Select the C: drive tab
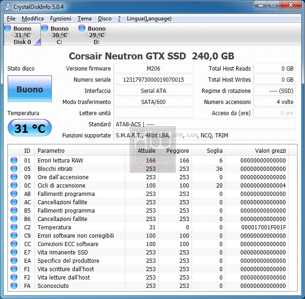Viewport: 305px width, 299px height. tap(60, 35)
